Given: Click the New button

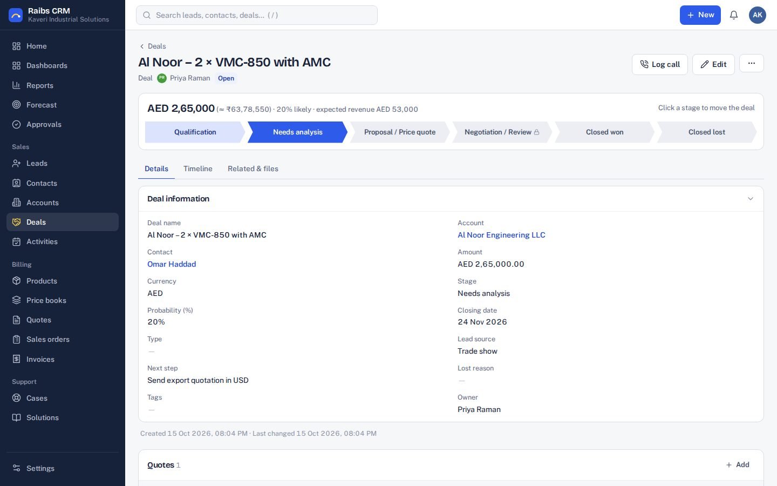Looking at the screenshot, I should click(x=700, y=15).
